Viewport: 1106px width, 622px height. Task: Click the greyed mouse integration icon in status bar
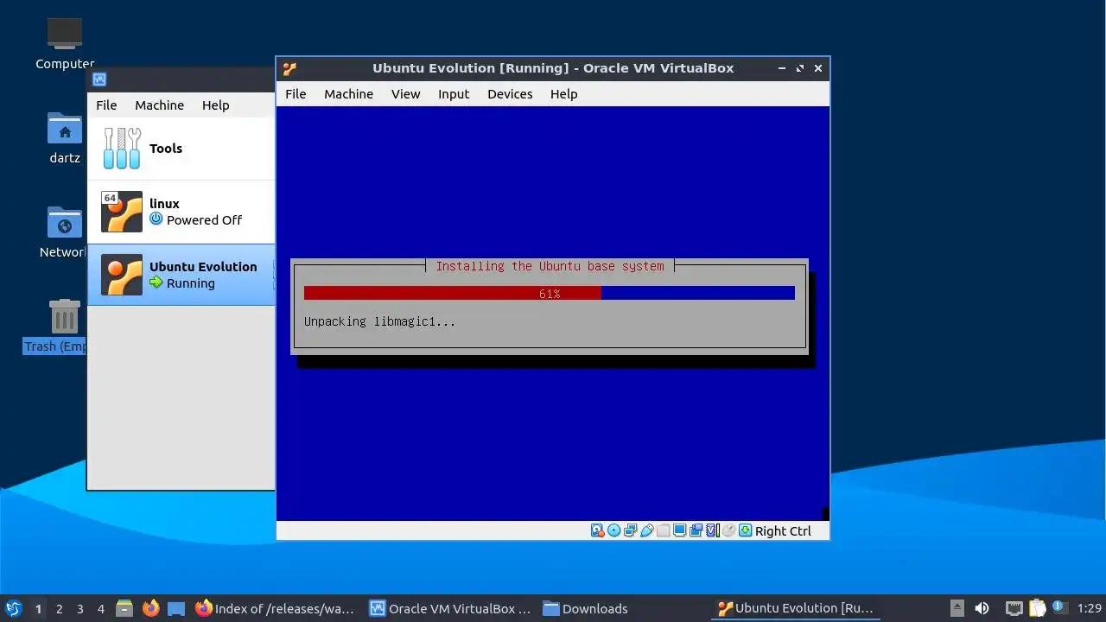point(728,530)
